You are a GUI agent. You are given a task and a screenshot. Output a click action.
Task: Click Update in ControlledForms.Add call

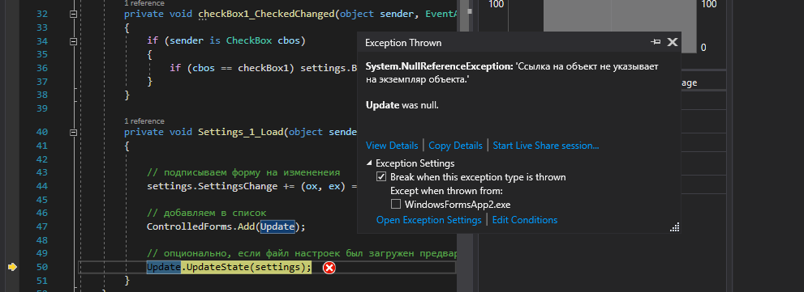(277, 226)
